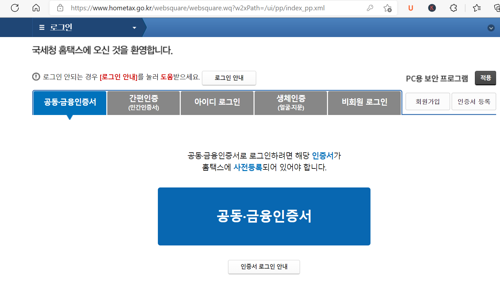Click the exclamation info icon beside login notice

(x=36, y=77)
